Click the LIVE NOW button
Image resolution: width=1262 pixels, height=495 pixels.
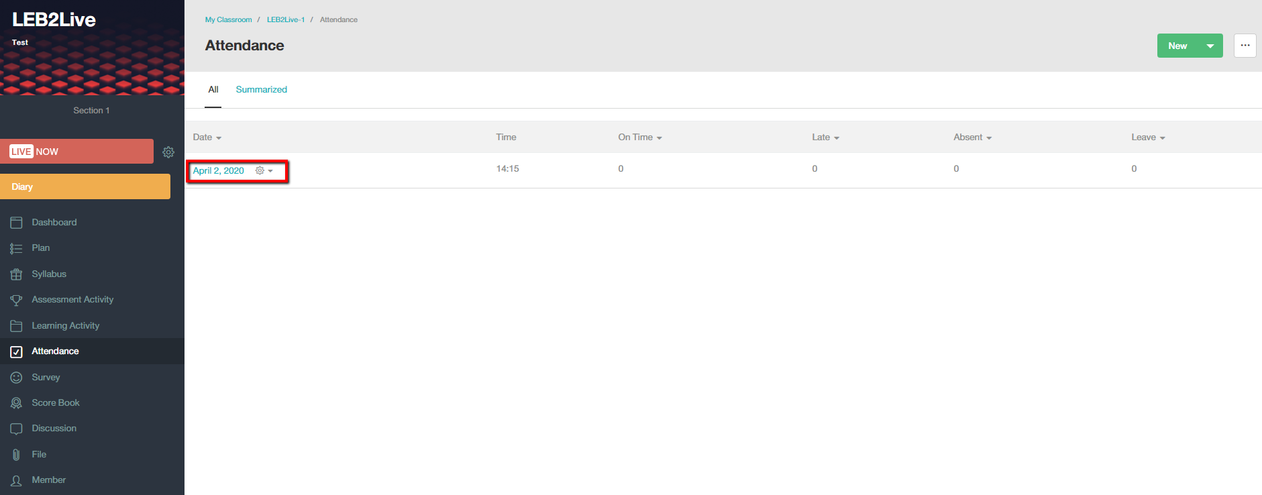click(x=76, y=152)
